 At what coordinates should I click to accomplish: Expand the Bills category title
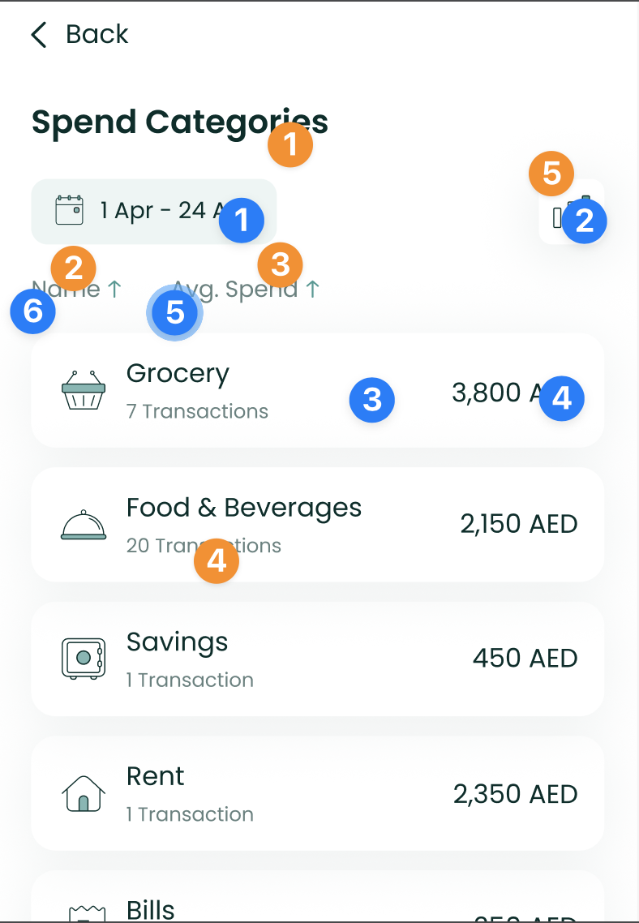[x=151, y=908]
